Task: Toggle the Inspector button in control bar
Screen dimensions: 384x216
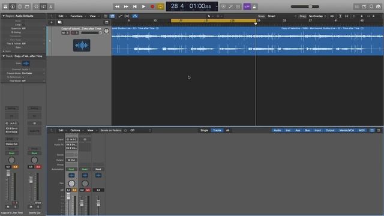Action: 13,7
